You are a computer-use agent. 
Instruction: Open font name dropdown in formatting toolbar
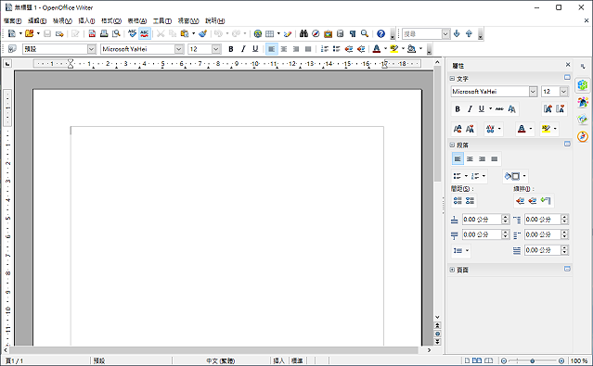coord(179,49)
